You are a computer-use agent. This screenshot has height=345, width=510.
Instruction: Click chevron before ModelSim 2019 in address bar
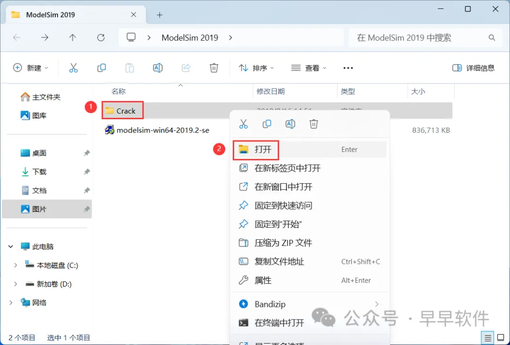click(x=149, y=38)
